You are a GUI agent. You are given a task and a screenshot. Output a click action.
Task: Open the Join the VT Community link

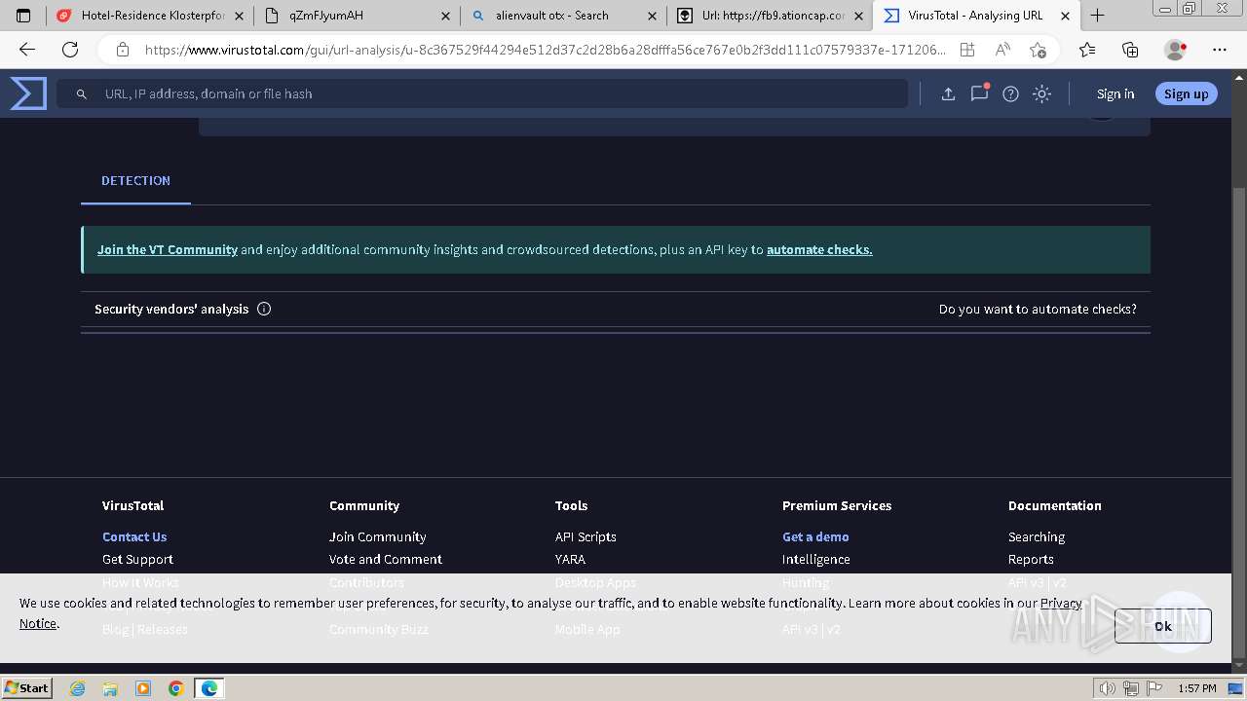(x=168, y=249)
